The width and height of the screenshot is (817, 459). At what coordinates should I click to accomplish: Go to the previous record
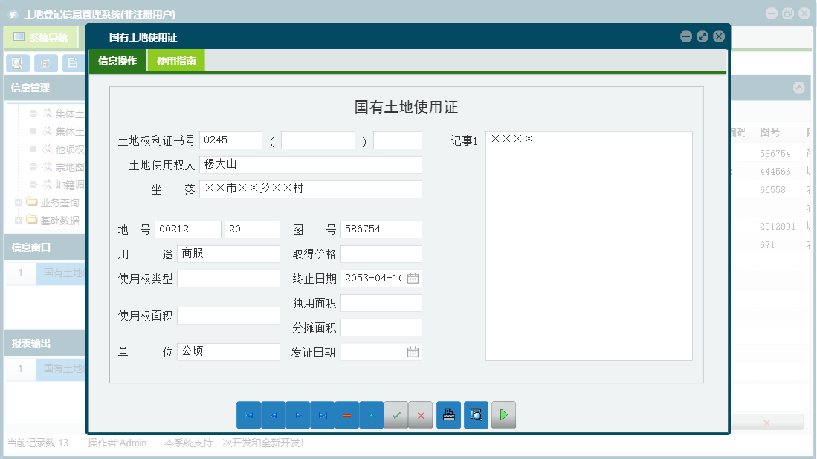point(273,414)
